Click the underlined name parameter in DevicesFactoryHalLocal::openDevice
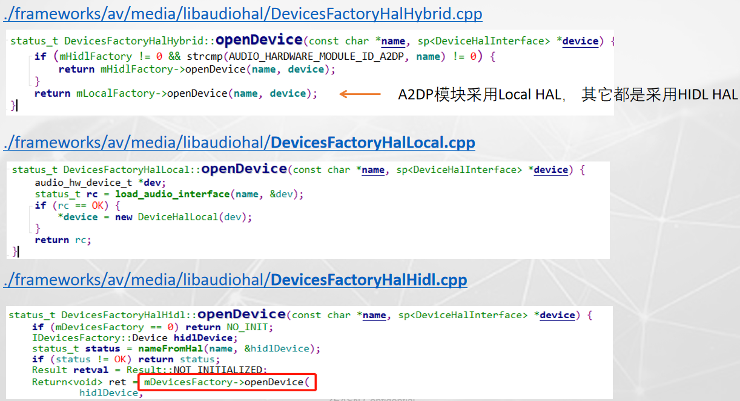The width and height of the screenshot is (740, 401). click(x=372, y=170)
